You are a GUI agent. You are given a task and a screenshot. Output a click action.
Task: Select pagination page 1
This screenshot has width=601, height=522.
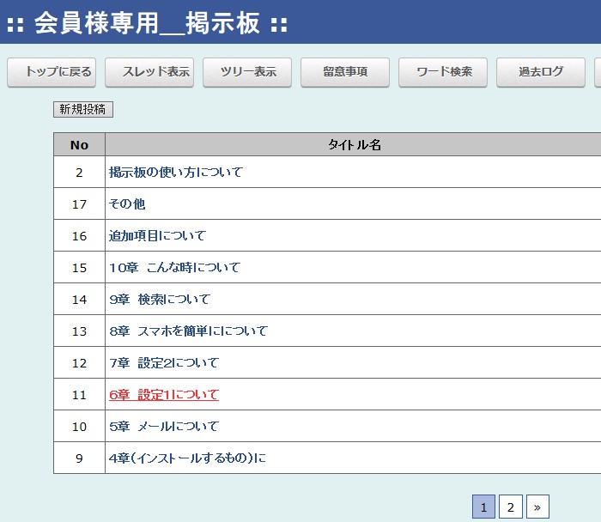[483, 507]
